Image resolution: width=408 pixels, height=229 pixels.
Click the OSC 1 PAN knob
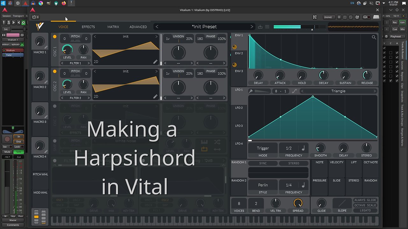[x=83, y=49]
